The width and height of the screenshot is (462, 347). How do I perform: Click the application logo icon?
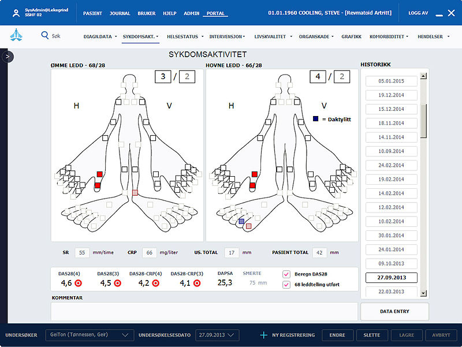[16, 36]
